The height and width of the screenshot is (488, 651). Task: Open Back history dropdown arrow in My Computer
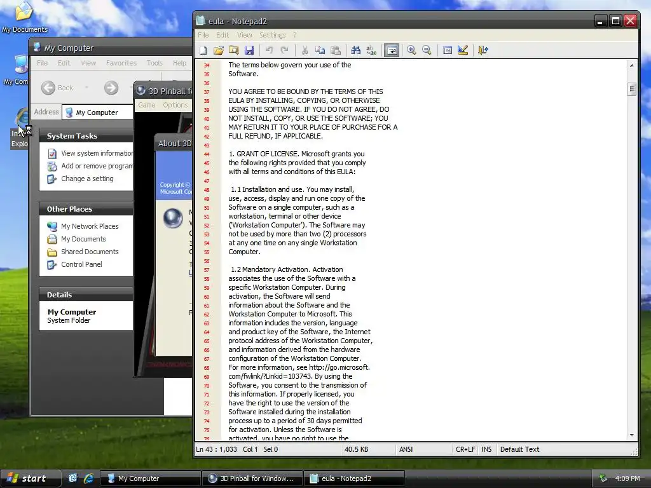tap(86, 88)
